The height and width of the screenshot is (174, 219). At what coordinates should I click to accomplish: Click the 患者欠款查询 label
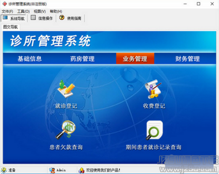[x=66, y=147]
